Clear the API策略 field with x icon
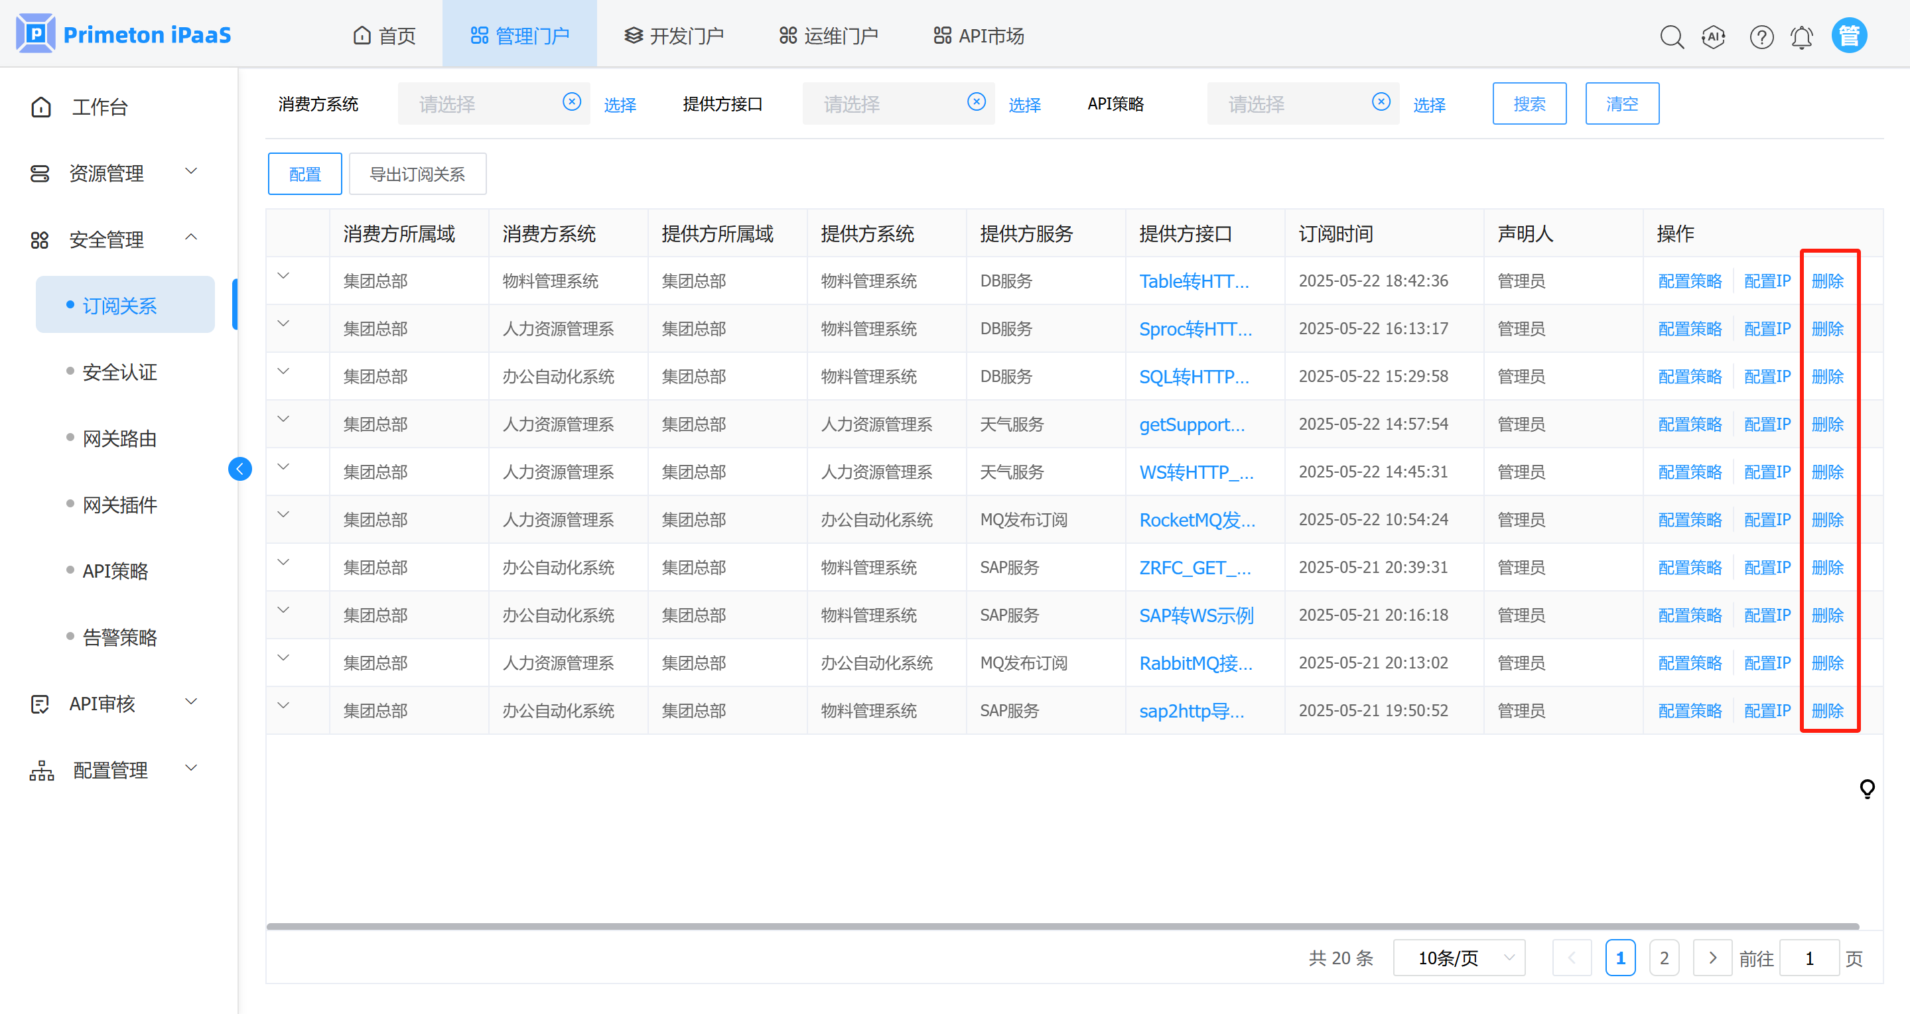 click(1381, 102)
